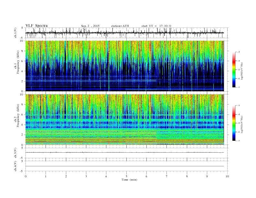Select the ch.2 "Frequency (kHz)" axis label
The height and width of the screenshot is (198, 256).
[18, 116]
